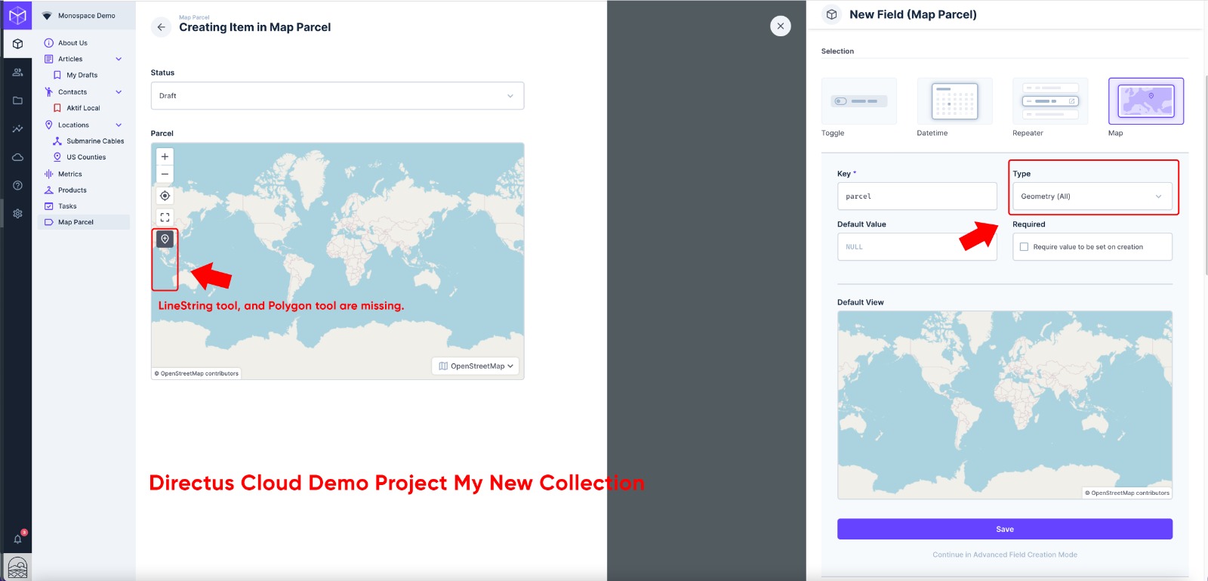Viewport: 1208px width, 581px height.
Task: Click the Directus logo at top-left
Action: point(17,15)
